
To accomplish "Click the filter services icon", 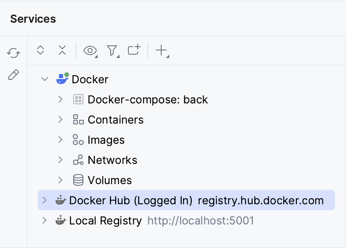I will tap(112, 50).
